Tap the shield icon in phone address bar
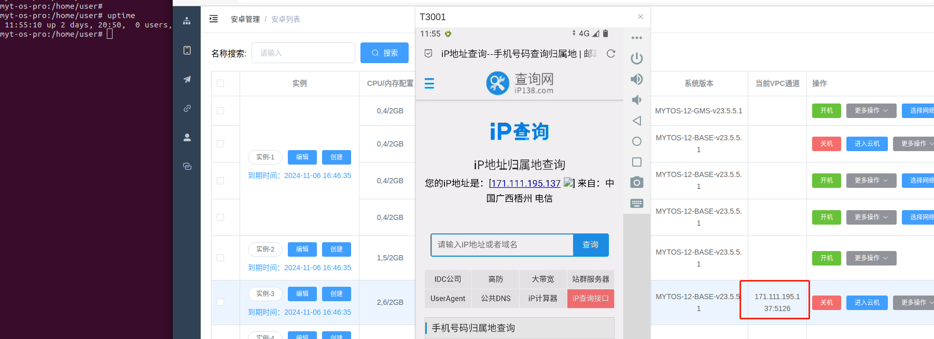The width and height of the screenshot is (934, 339). coord(428,53)
